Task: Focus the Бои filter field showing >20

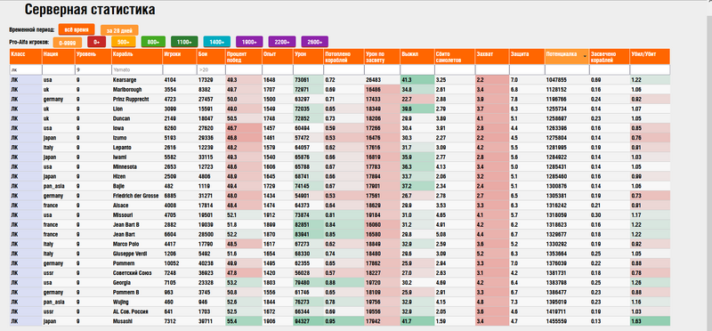Action: tap(211, 70)
